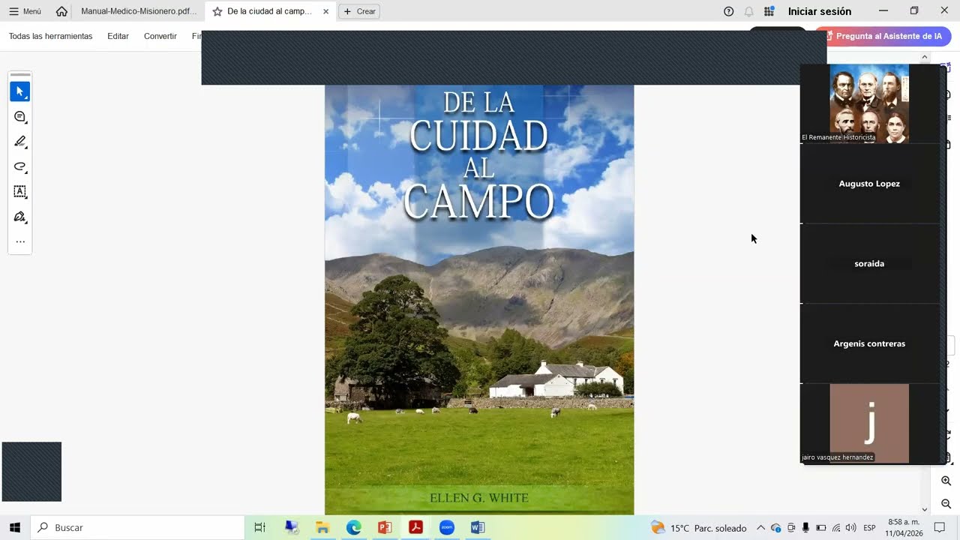The image size is (960, 540).
Task: Click El Remanente Historicista video thumbnail
Action: tap(869, 103)
